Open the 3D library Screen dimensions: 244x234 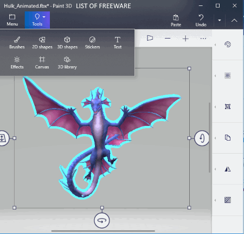tap(67, 63)
